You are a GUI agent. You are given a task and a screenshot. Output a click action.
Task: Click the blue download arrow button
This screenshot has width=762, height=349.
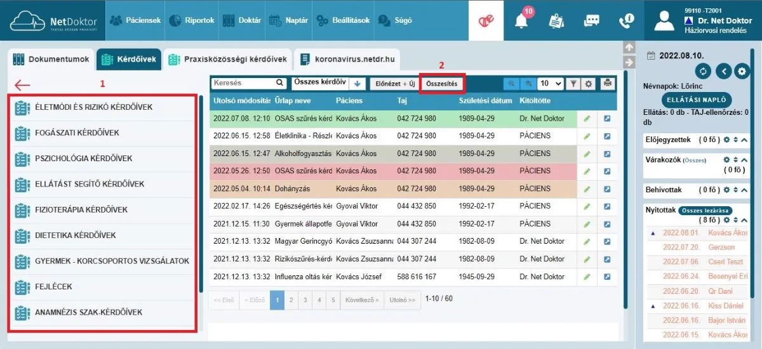356,83
